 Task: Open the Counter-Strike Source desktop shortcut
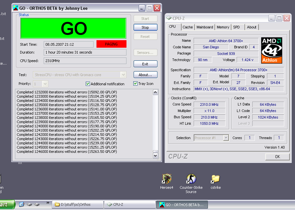(191, 184)
